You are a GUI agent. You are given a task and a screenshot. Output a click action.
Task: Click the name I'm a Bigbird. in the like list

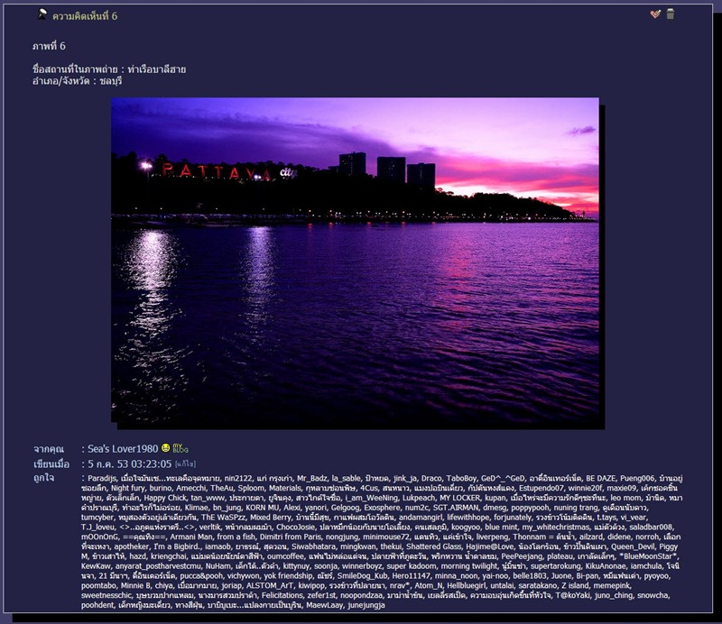click(x=177, y=546)
